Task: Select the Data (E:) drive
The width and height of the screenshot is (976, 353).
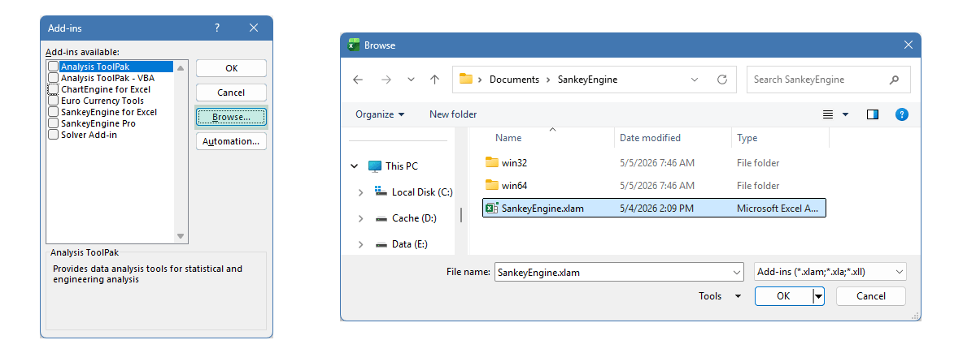Action: [x=401, y=243]
